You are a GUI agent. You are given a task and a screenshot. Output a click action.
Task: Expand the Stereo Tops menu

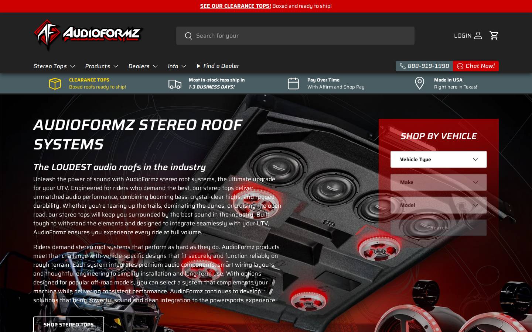(x=54, y=66)
